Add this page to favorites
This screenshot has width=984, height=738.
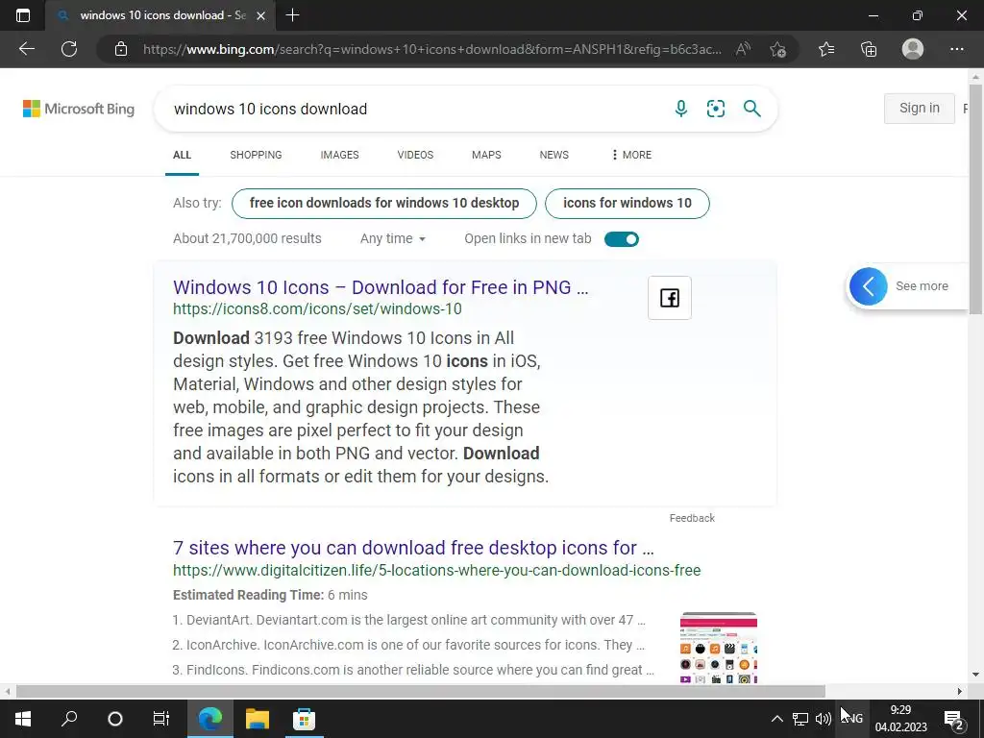[778, 49]
